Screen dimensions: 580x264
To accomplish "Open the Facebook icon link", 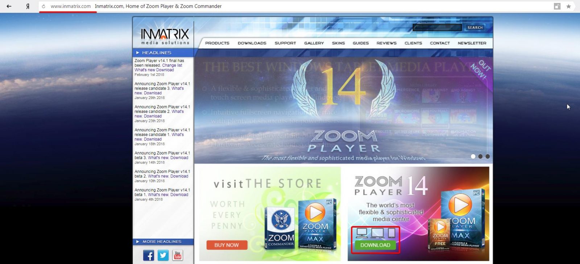I will (x=148, y=255).
